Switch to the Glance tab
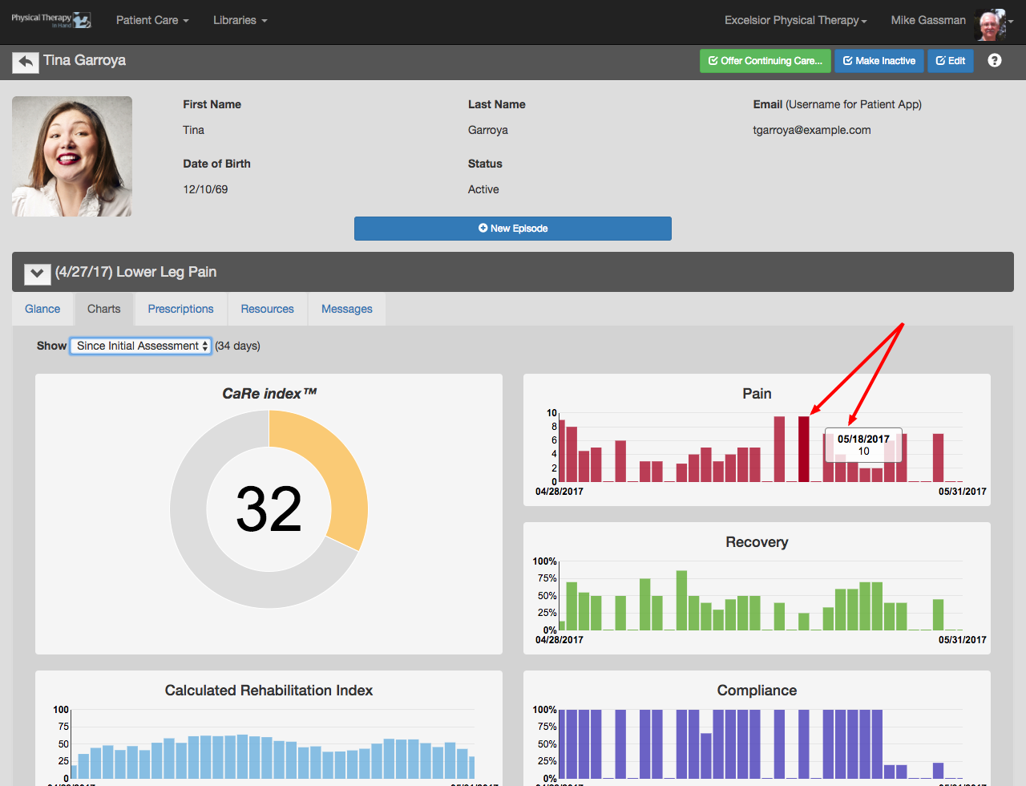 click(42, 309)
